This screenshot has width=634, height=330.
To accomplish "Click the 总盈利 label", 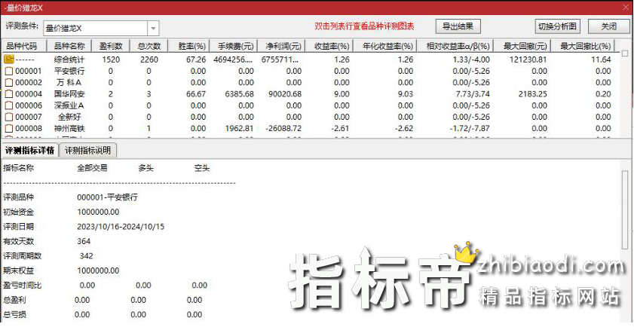I will coord(14,300).
